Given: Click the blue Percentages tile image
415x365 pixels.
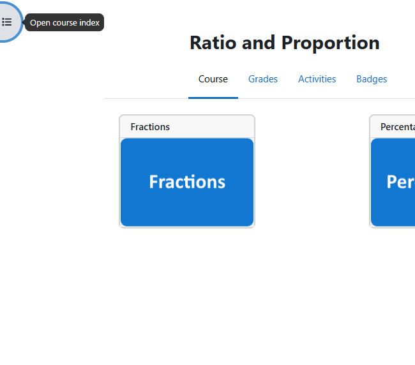Looking at the screenshot, I should click(x=393, y=182).
